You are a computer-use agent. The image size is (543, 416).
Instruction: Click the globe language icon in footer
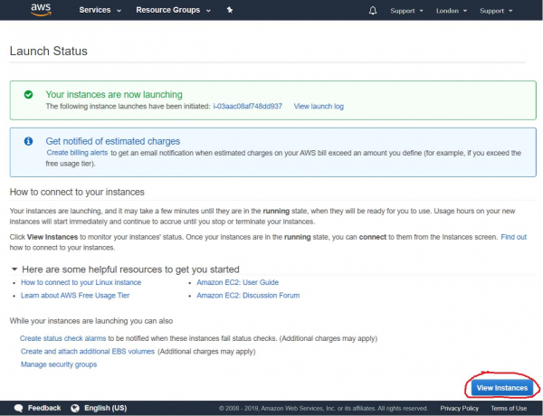(75, 408)
